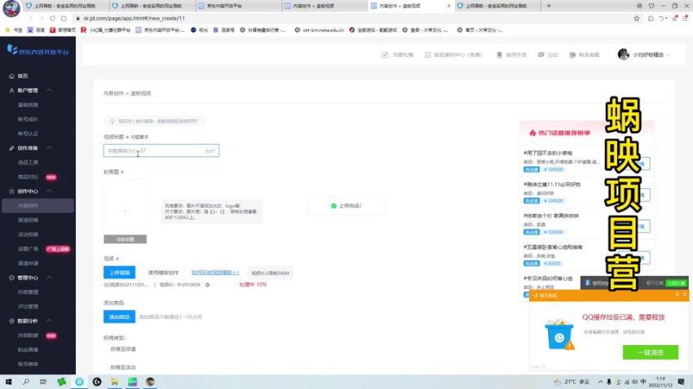Close the orange QQ cleanup popup
693x389 pixels.
pos(685,295)
